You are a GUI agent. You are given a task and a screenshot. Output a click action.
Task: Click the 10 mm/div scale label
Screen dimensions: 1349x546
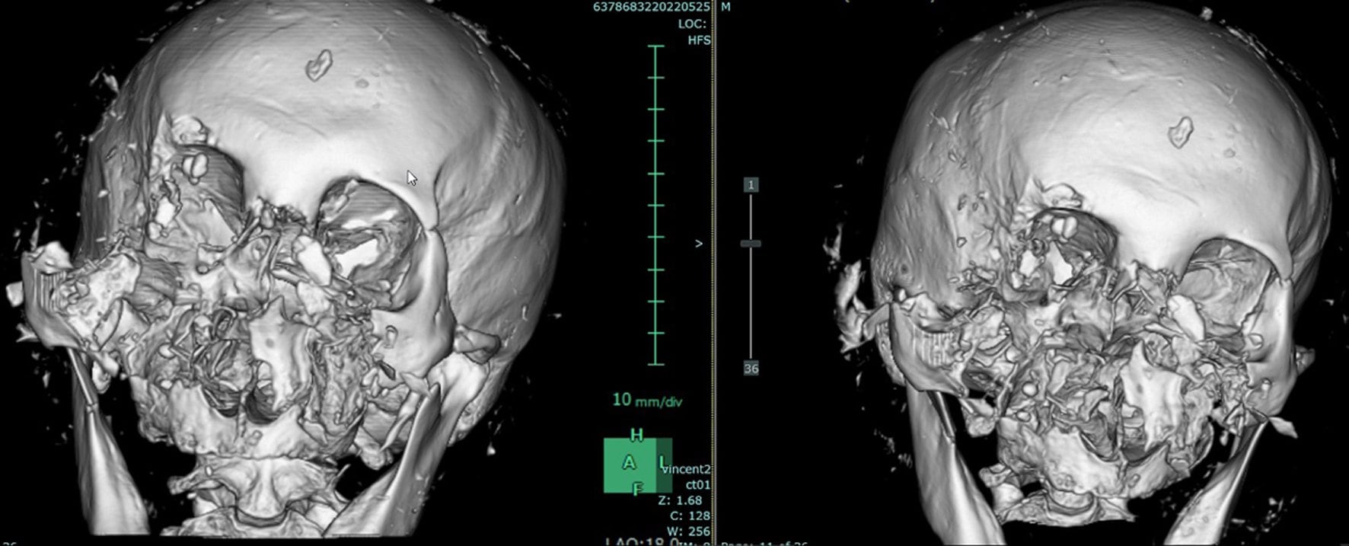[x=647, y=401]
